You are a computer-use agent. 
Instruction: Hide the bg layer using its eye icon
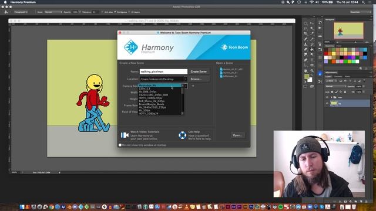coord(327,103)
